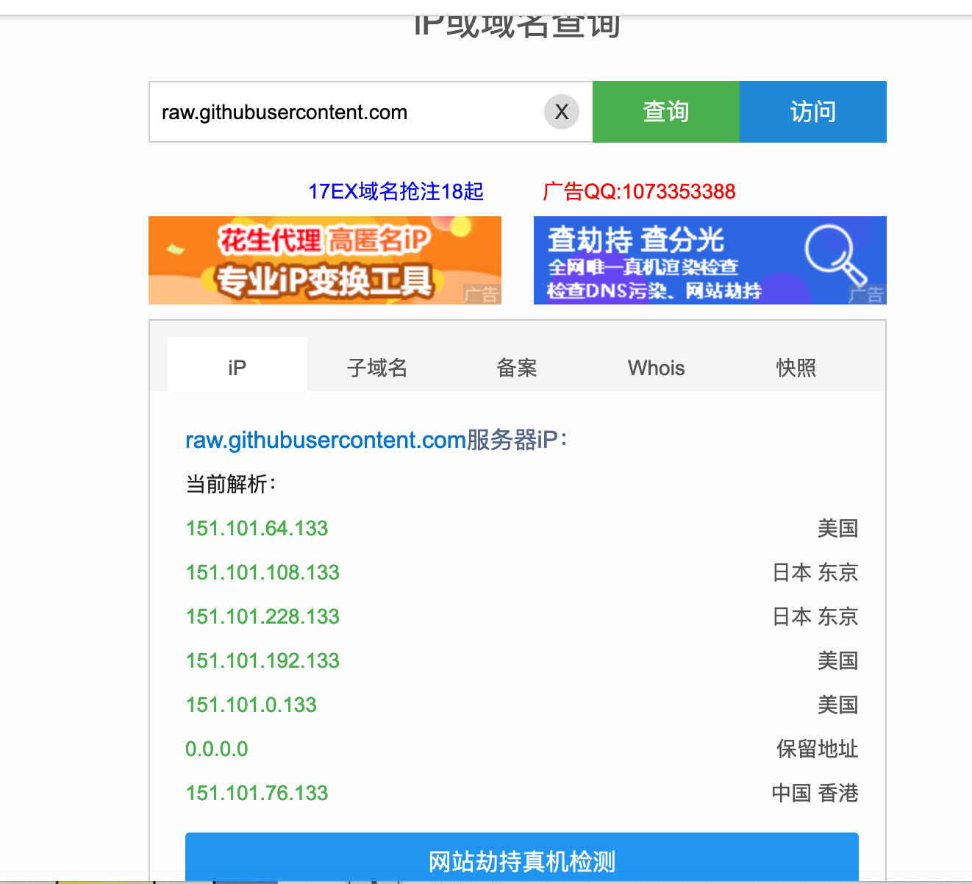
Task: Click IP address 0.0.0.0
Action: 217,749
